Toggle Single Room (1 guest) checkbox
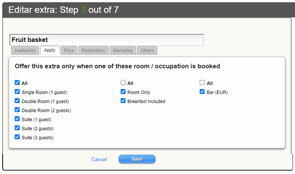Image resolution: width=295 pixels, height=174 pixels. click(17, 92)
